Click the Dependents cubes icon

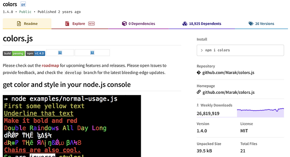point(185,24)
